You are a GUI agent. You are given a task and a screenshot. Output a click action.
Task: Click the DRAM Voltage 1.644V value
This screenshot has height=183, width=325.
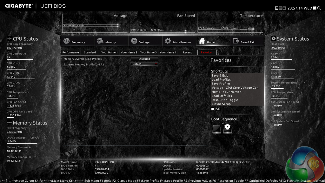pyautogui.click(x=12, y=141)
